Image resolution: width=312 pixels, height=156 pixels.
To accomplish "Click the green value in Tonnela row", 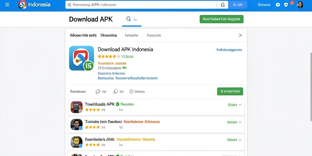I will coord(232,122).
